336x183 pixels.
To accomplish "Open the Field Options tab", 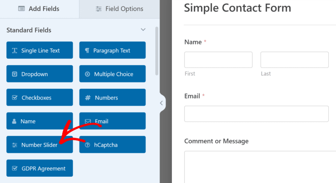I will point(119,9).
